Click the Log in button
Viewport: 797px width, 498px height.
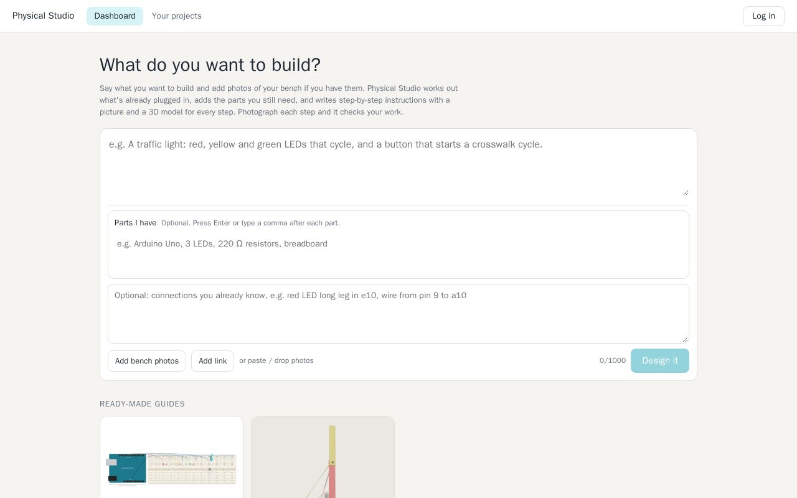[x=763, y=16]
